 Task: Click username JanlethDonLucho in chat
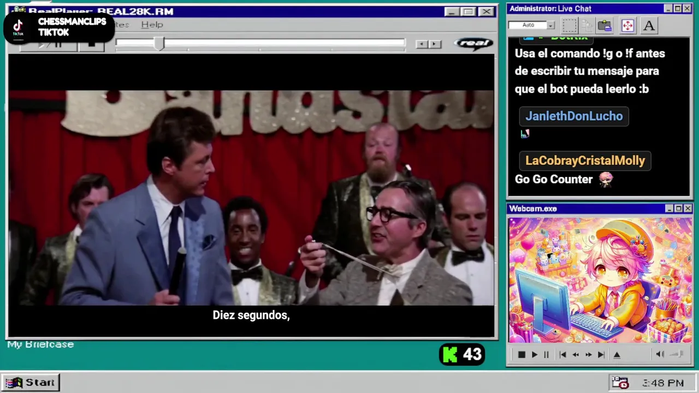(x=574, y=116)
